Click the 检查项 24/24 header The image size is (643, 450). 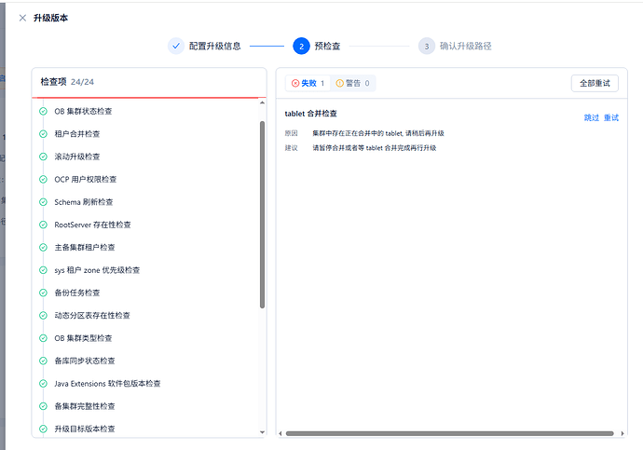pyautogui.click(x=67, y=82)
